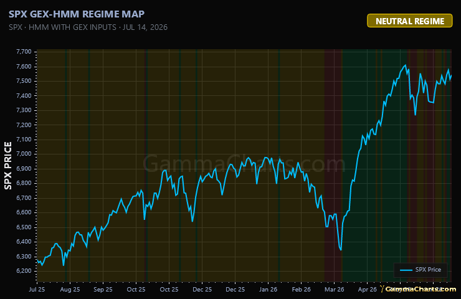Click the 7,500 y-axis label
The width and height of the screenshot is (461, 299).
click(24, 81)
